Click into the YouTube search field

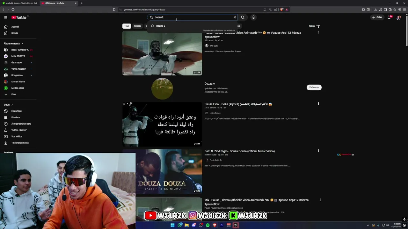click(x=193, y=17)
